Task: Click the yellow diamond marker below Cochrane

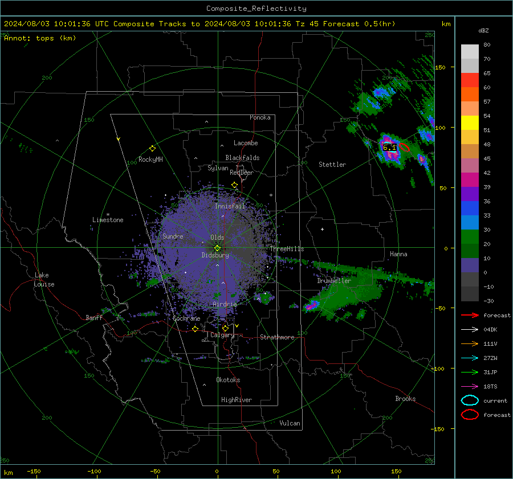Action: coord(195,329)
